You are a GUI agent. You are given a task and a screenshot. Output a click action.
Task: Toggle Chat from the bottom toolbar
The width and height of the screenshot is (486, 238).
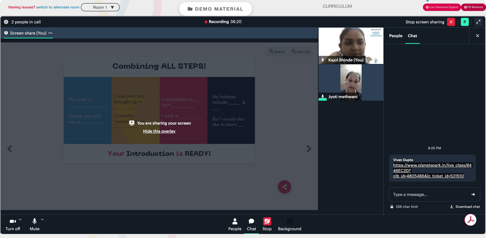click(251, 225)
